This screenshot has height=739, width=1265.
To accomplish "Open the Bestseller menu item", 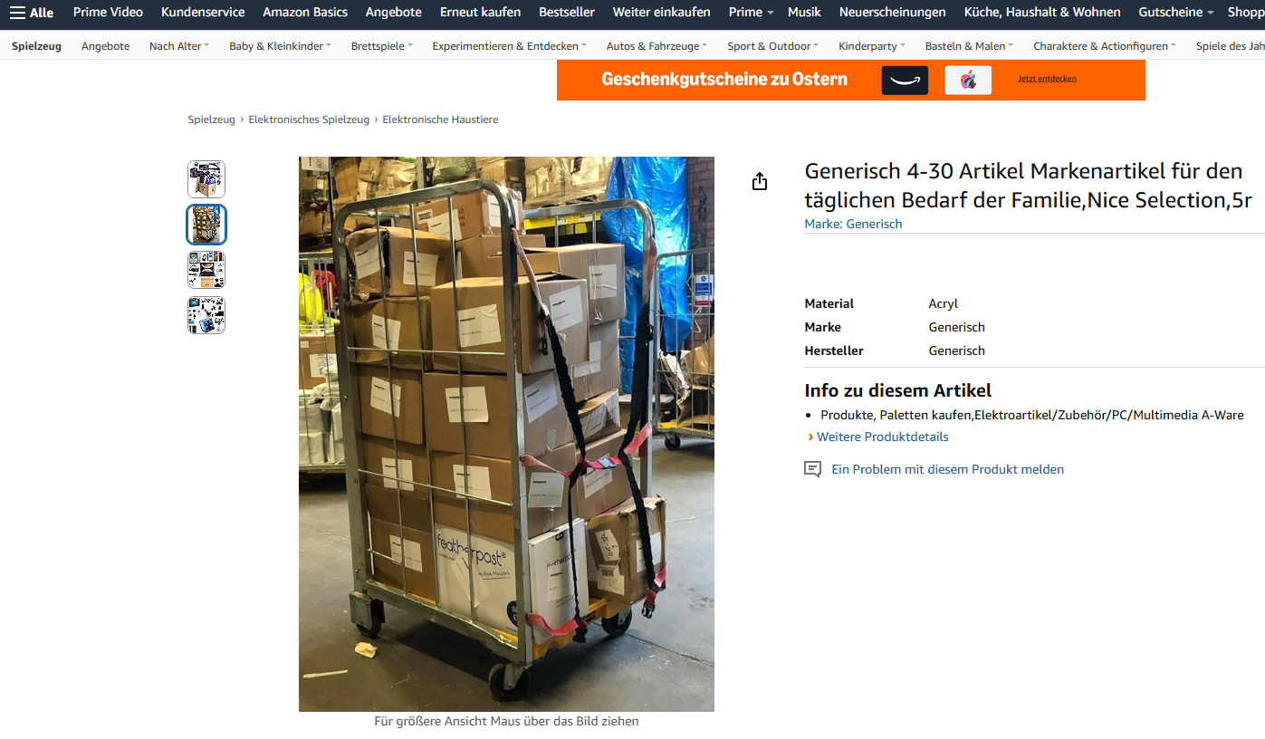I will pos(567,12).
